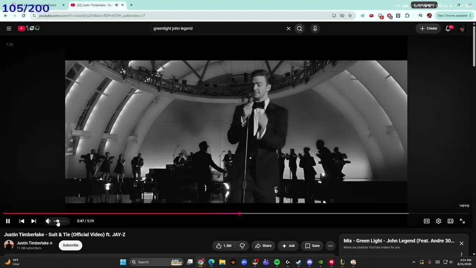Open the media controls toolbar icon
The height and width of the screenshot is (268, 476).
coord(420,16)
